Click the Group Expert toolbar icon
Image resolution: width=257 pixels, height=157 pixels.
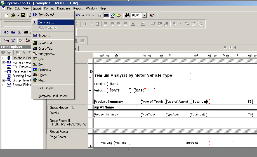[13, 40]
